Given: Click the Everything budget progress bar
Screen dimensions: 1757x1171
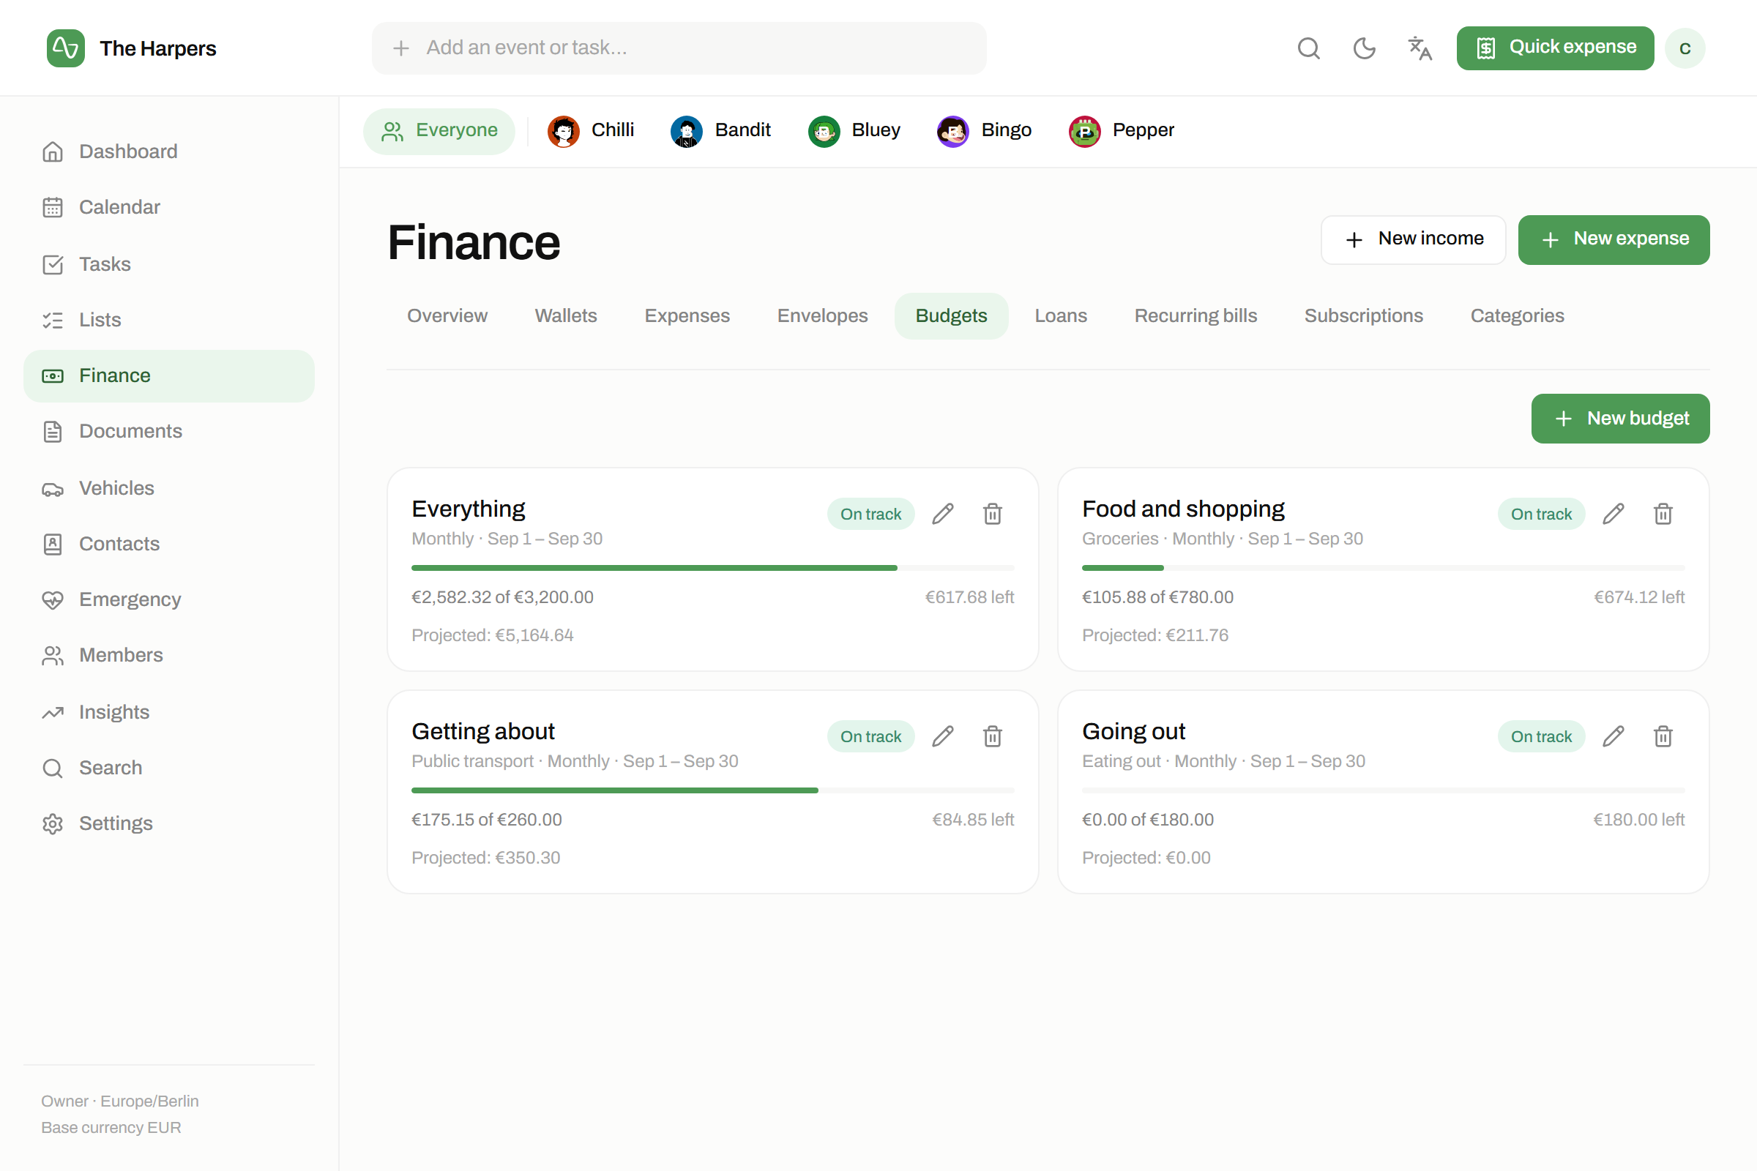Looking at the screenshot, I should [x=712, y=569].
